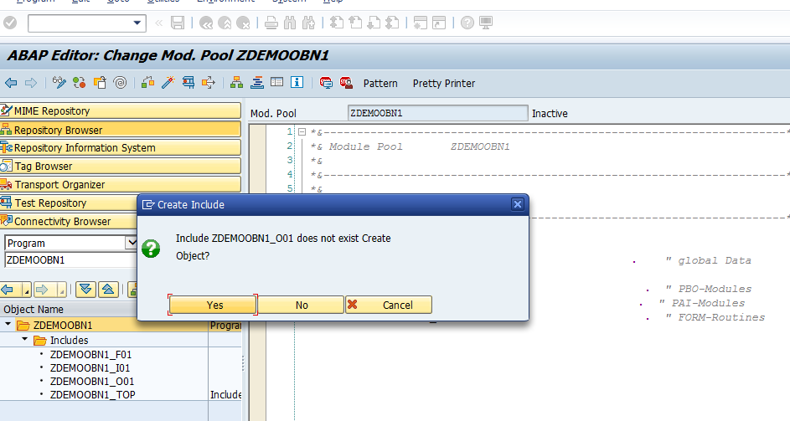Click the Next Page icon

374,23
